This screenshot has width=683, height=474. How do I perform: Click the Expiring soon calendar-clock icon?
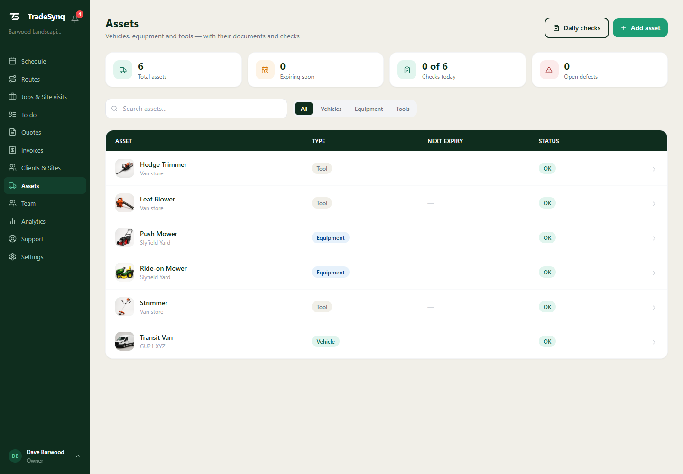[x=265, y=70]
